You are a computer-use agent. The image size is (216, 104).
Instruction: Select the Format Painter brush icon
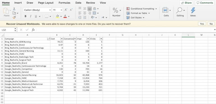(x=14, y=17)
